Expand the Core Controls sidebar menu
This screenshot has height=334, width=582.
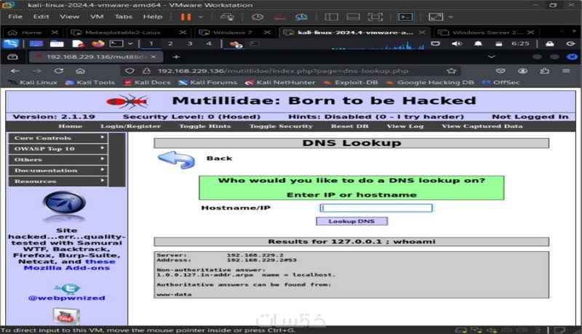[58, 138]
